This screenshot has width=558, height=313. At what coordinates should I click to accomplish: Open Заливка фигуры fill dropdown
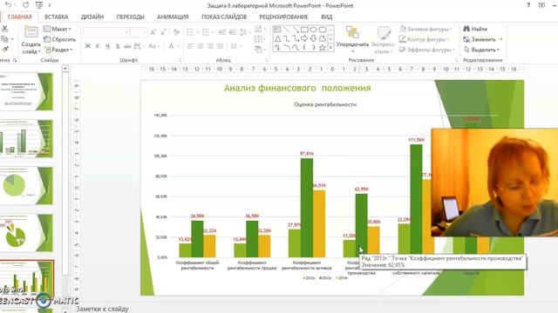(x=425, y=29)
